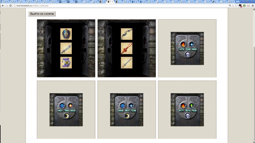The height and width of the screenshot is (143, 255).
Task: Click the blue swirl rune on door 8548
Action: (123, 106)
